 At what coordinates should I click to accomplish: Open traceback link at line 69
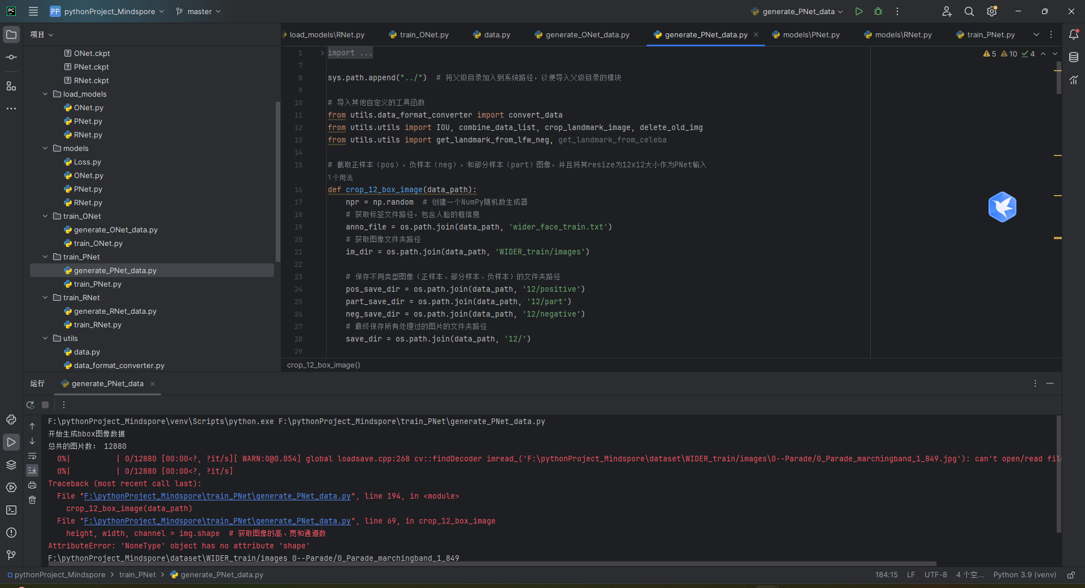tap(218, 521)
